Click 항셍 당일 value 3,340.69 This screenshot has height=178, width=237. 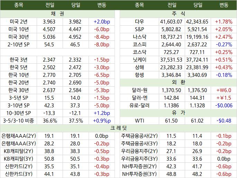tap(197, 75)
